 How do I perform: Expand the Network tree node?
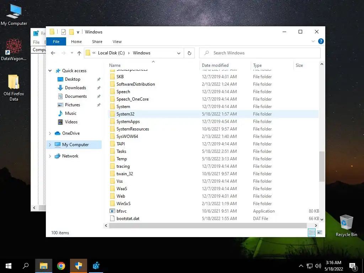[x=50, y=156]
